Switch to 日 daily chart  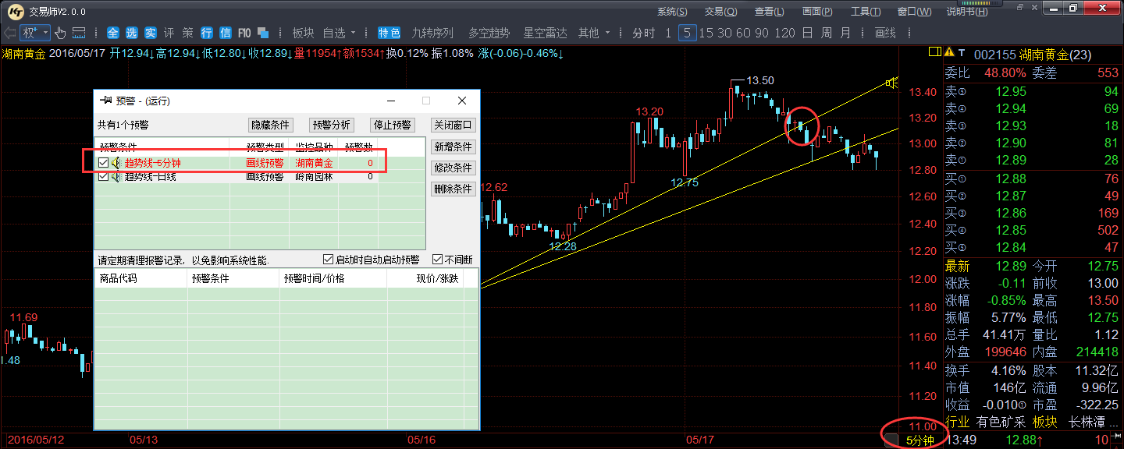tap(806, 33)
